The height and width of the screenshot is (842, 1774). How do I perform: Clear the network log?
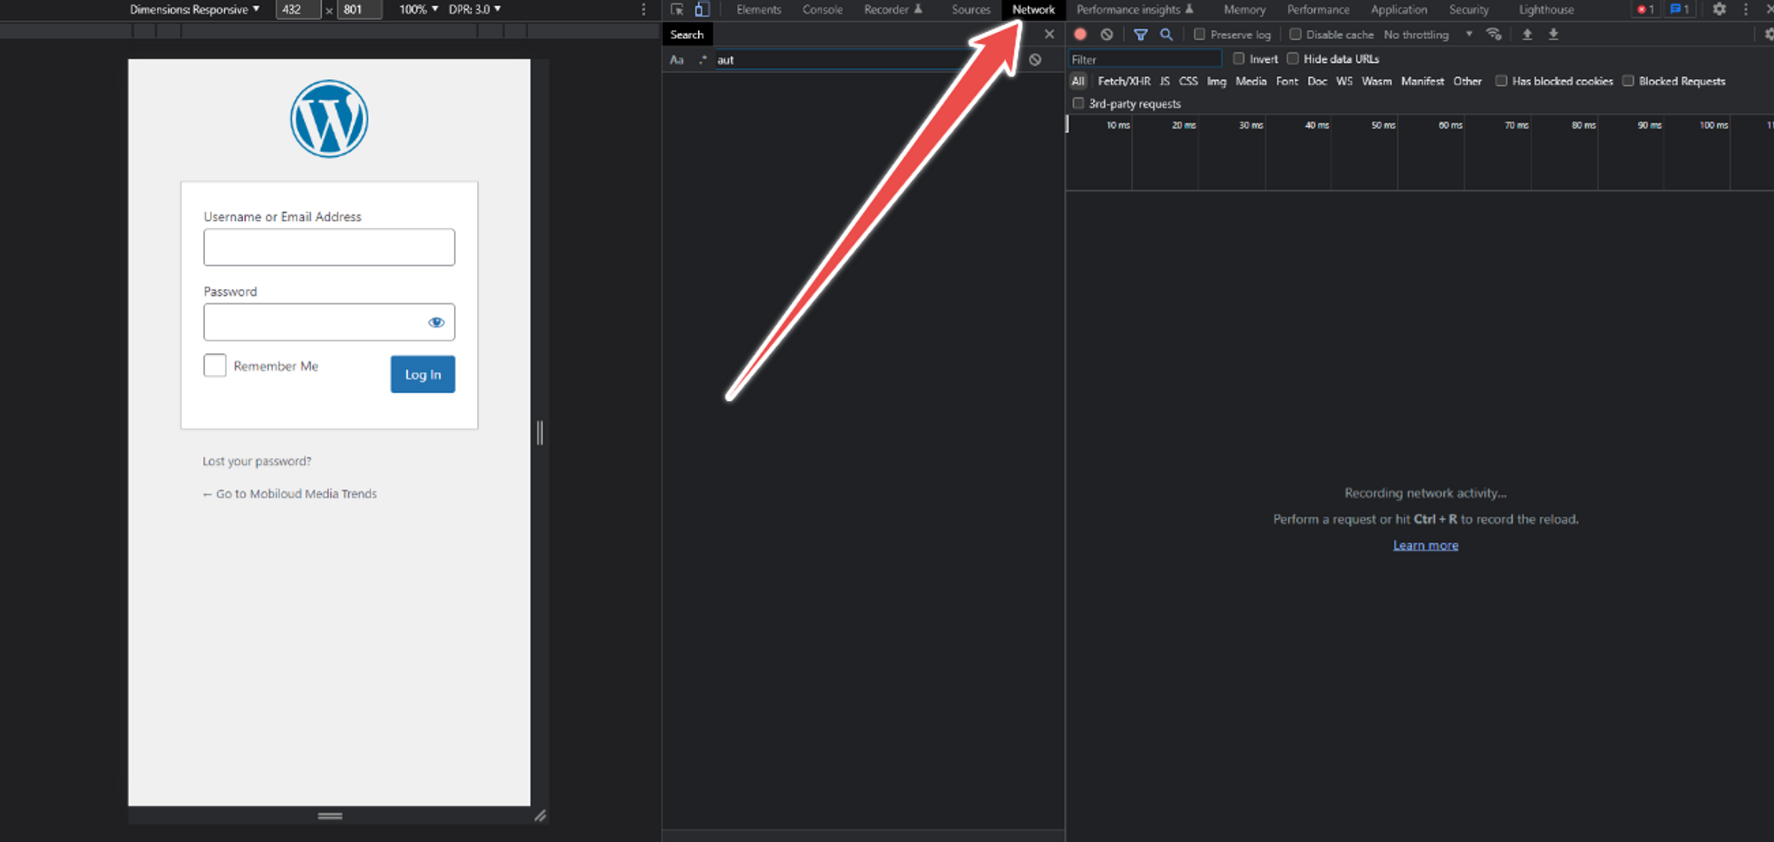point(1107,35)
